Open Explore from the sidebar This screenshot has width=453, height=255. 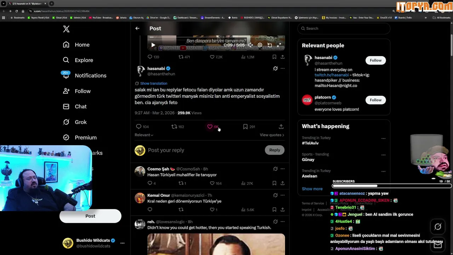tap(78, 60)
